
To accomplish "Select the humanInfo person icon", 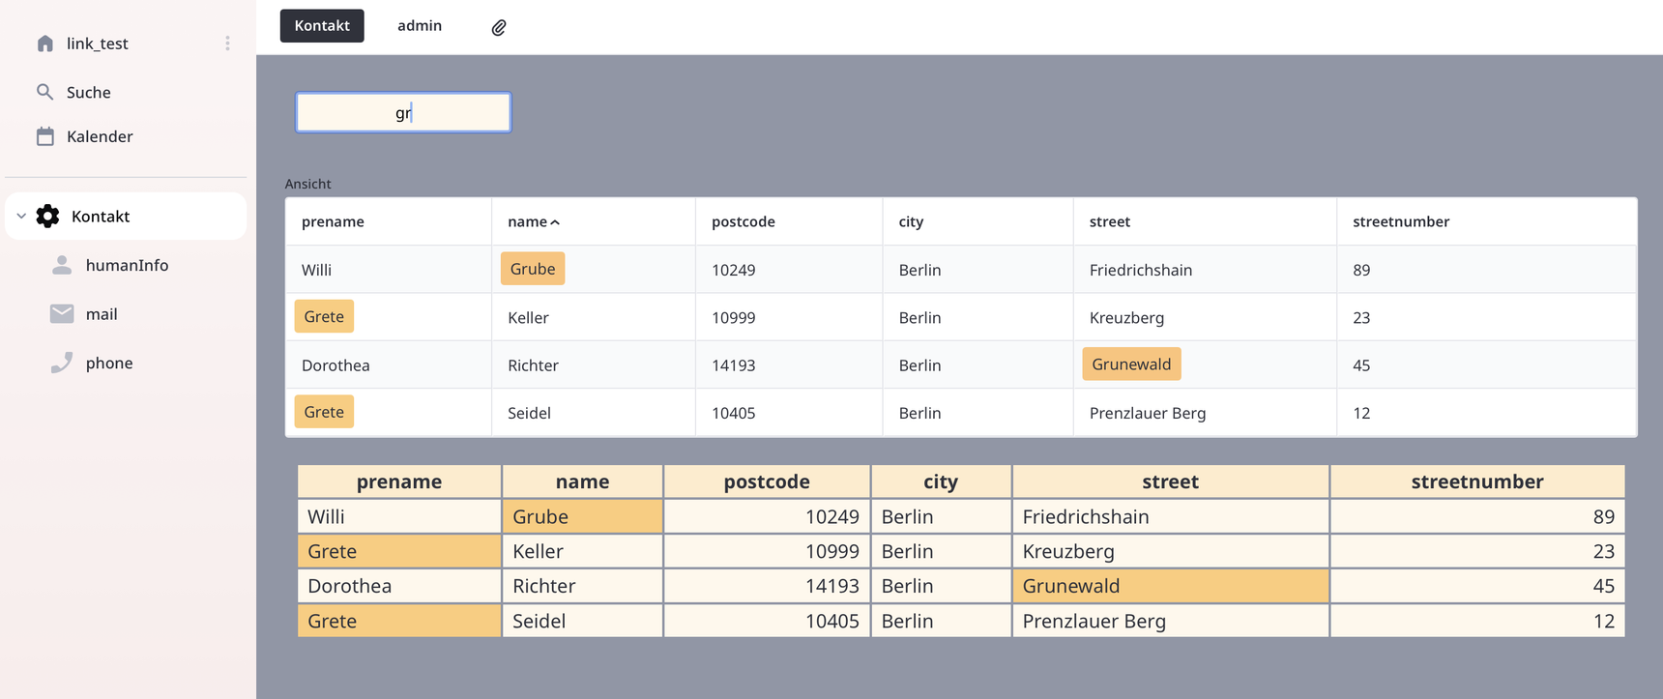I will (62, 265).
